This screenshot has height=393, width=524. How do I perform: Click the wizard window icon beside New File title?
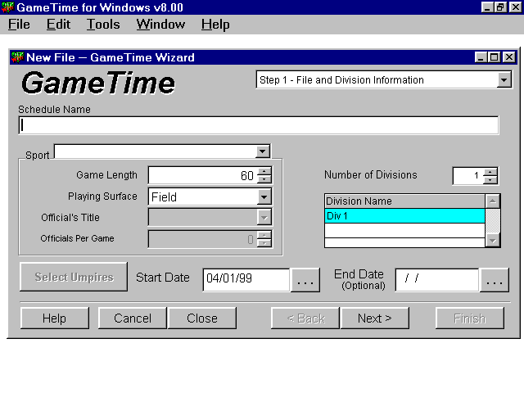(x=17, y=57)
